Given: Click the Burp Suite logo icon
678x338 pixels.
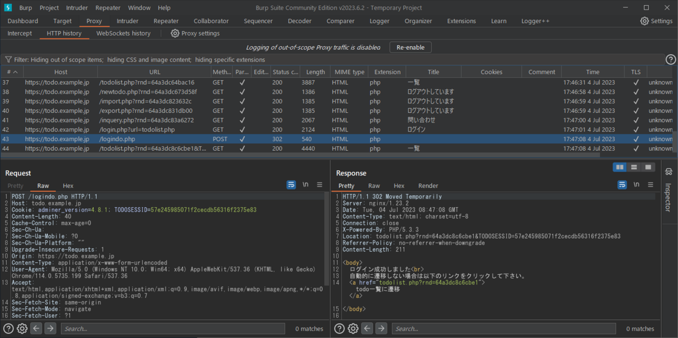Looking at the screenshot, I should pyautogui.click(x=7, y=8).
